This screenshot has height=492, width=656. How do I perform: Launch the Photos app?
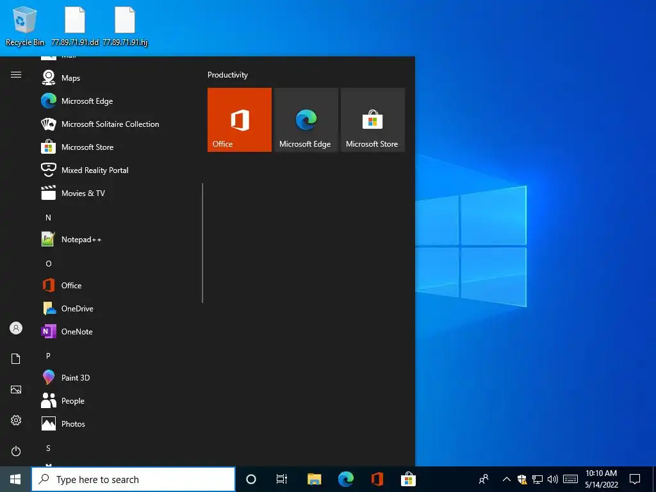point(119,423)
